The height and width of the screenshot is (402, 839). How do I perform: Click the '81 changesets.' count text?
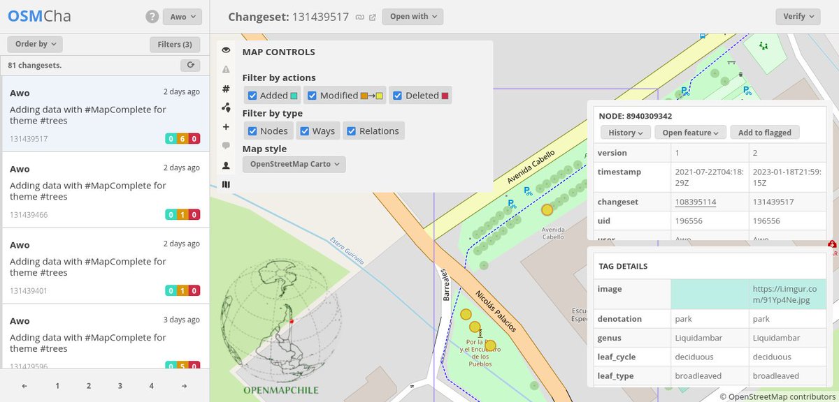pyautogui.click(x=35, y=65)
